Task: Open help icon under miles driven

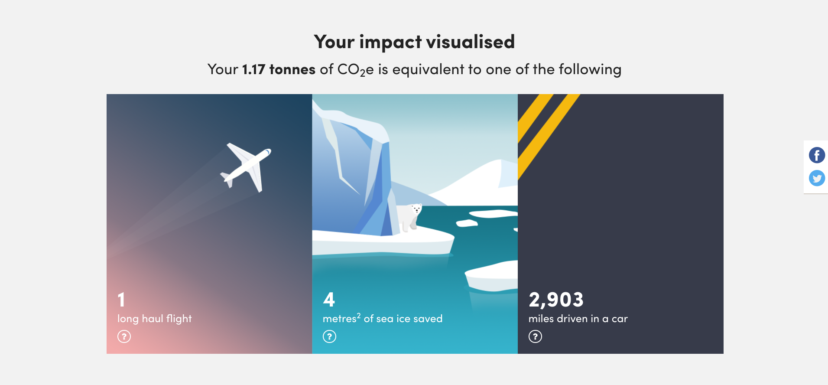Action: pyautogui.click(x=535, y=336)
